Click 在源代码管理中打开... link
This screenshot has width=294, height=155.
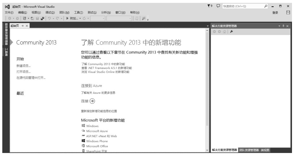31,78
